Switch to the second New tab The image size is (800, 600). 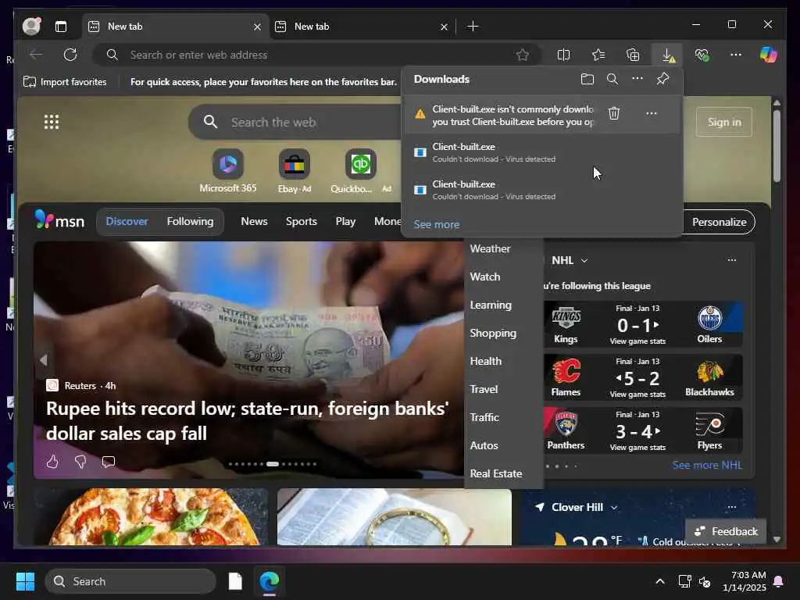tap(362, 27)
